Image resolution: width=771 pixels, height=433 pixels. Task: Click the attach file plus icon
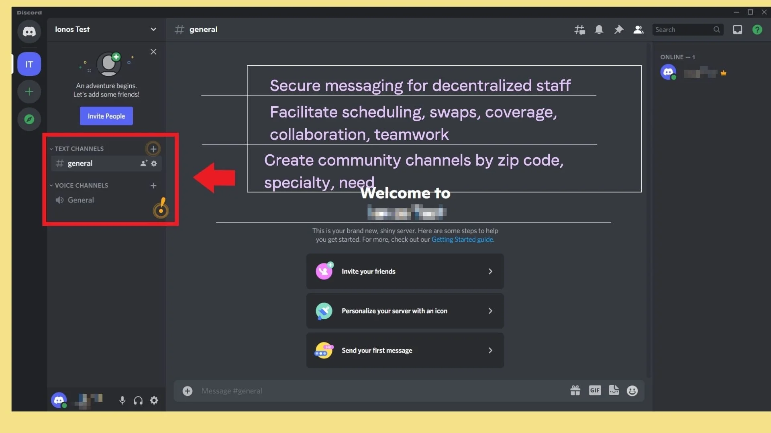(188, 391)
